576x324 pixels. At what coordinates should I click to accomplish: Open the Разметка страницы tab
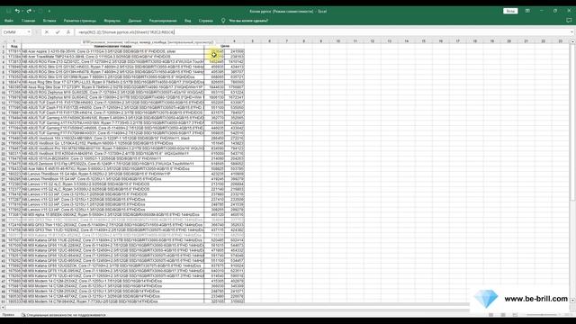pos(80,21)
